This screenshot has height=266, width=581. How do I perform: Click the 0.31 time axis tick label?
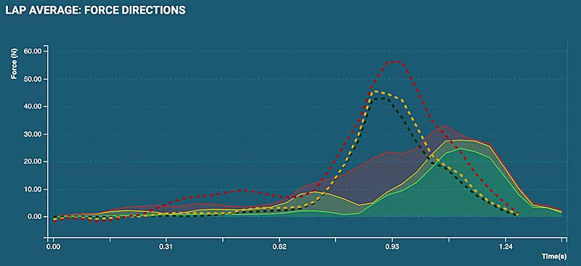166,246
